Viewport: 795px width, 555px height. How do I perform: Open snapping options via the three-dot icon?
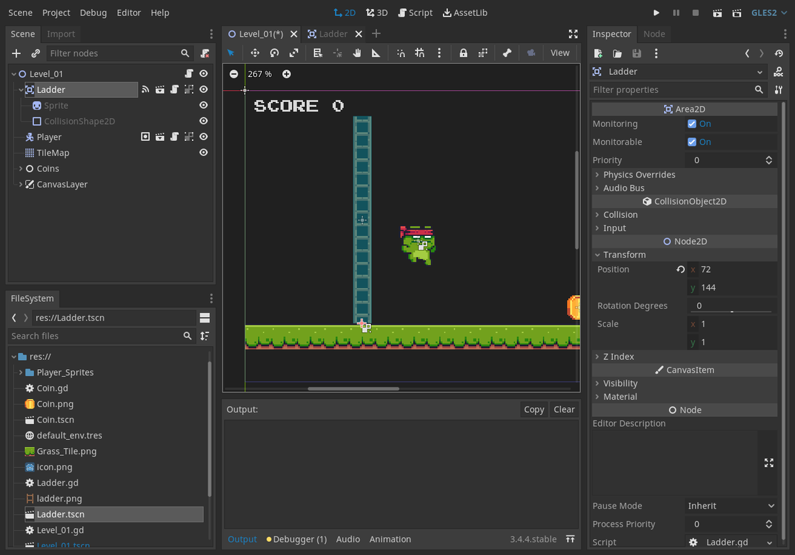coord(439,53)
